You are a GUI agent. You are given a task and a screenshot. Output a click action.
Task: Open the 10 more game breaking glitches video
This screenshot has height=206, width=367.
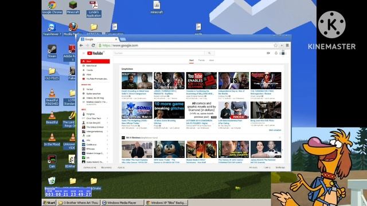[x=169, y=110]
